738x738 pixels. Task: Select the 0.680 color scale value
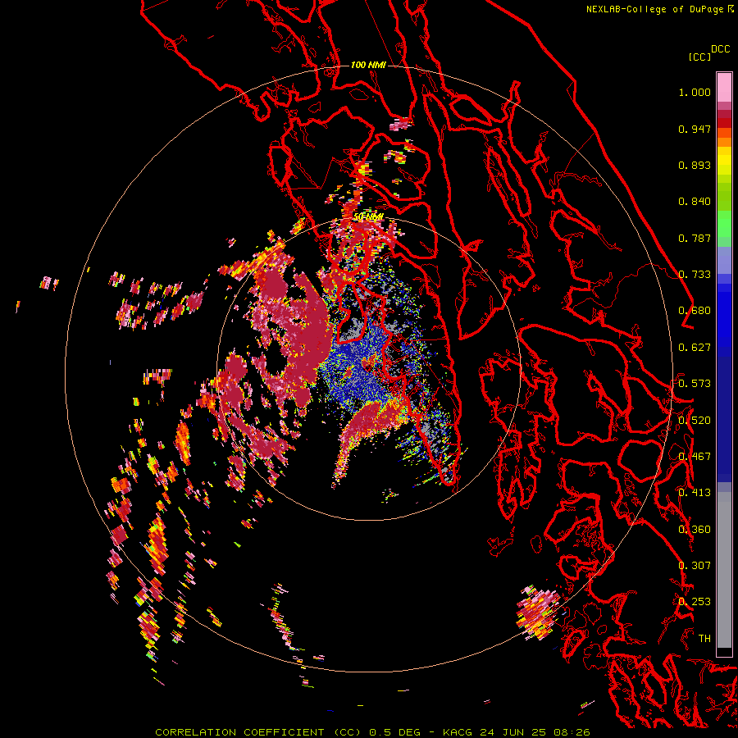coord(695,311)
